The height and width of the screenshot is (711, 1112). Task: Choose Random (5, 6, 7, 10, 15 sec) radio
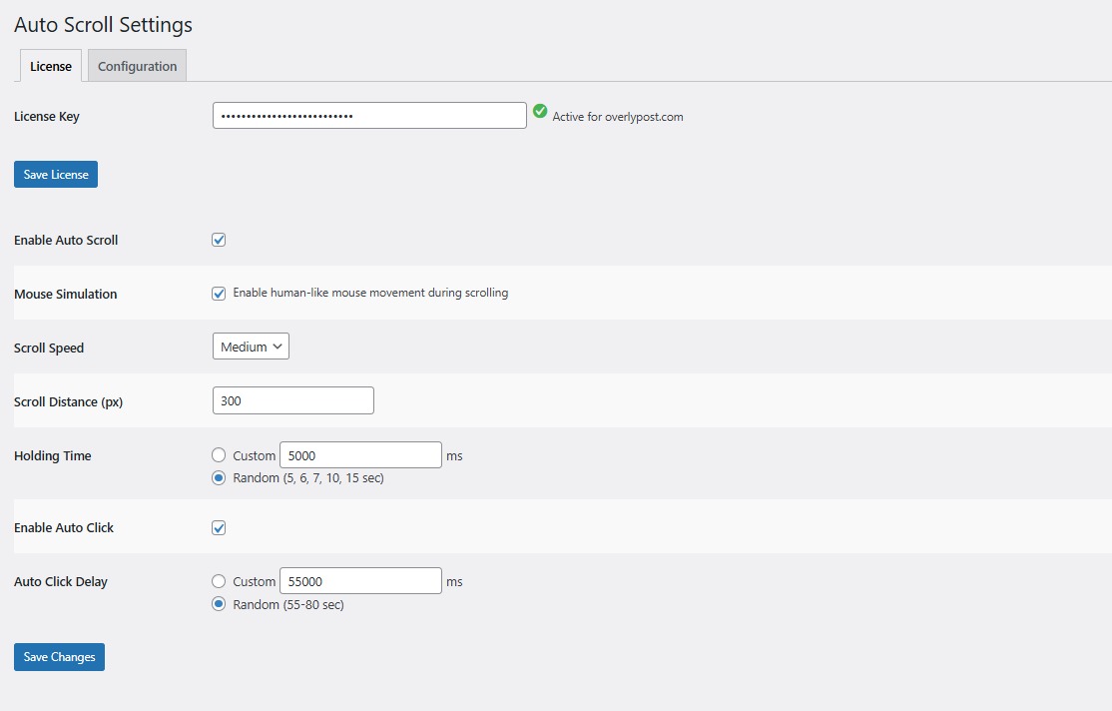pos(219,478)
